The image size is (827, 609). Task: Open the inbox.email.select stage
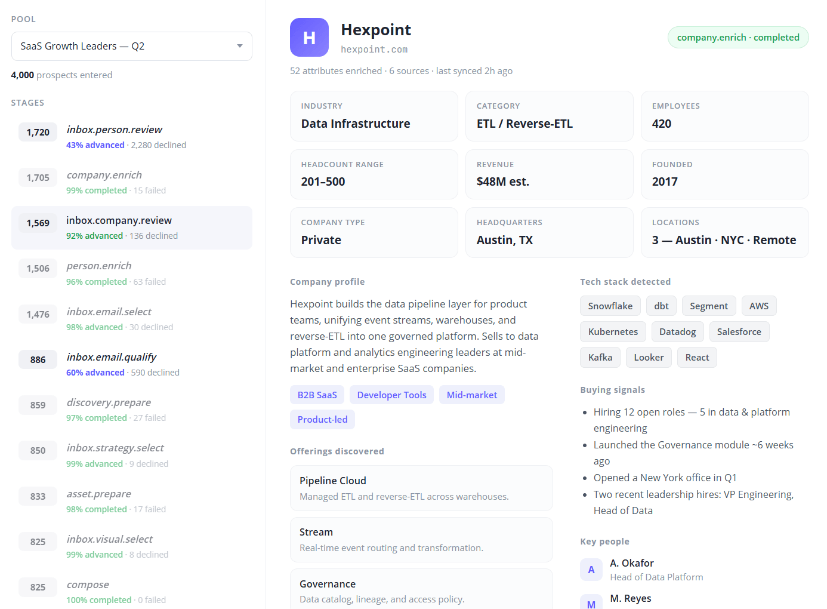[132, 319]
